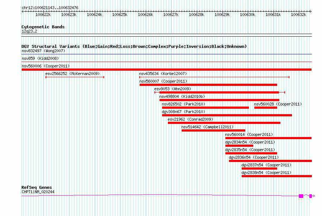
Task: Click the CHPT1|NM_020244 gene label
Action: (38, 192)
